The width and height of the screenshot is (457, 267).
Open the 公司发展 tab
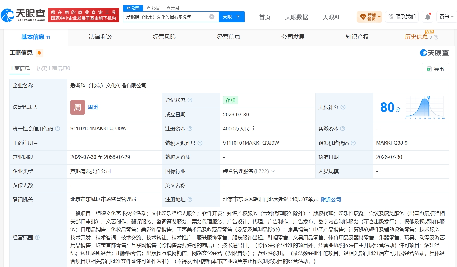tap(293, 37)
